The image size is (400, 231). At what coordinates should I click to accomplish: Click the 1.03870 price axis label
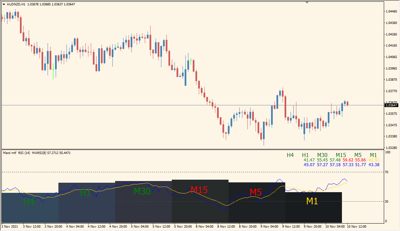391,80
